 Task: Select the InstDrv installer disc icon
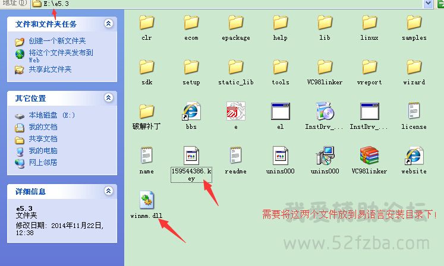click(325, 111)
